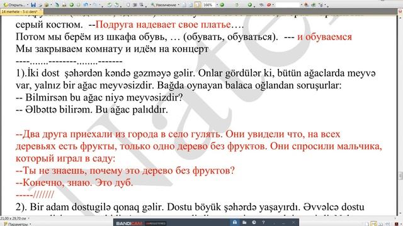
Task: Click the green plus round button
Action: pos(249,5)
